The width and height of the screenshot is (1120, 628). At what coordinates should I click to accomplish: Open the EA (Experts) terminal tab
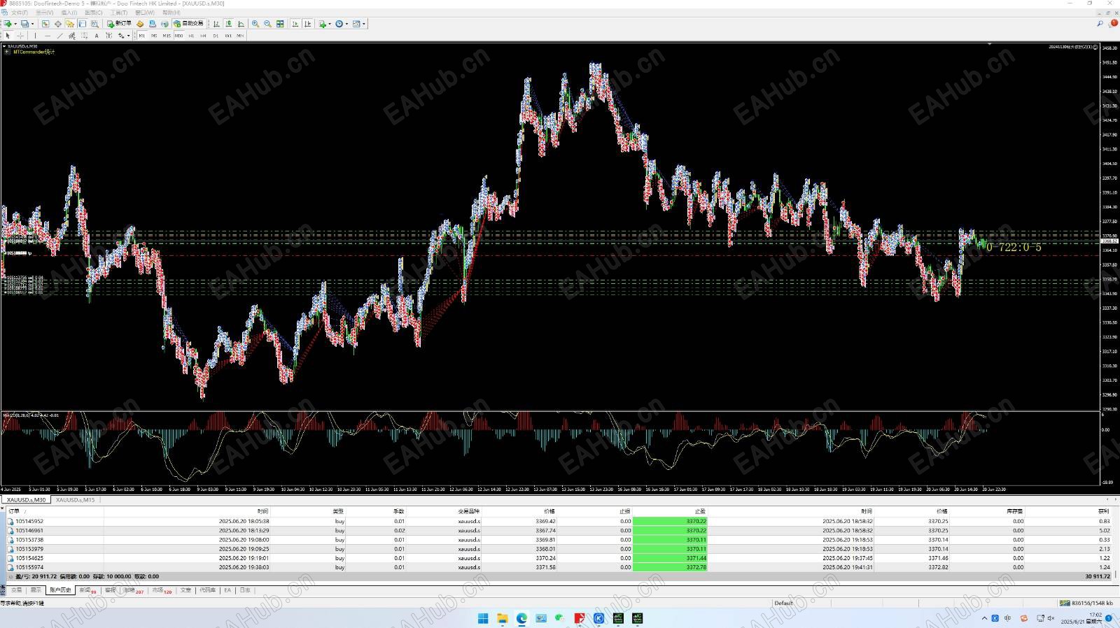pos(227,590)
